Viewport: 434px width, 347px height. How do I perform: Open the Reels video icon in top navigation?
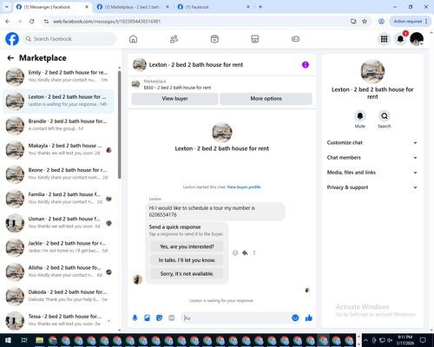[x=214, y=39]
